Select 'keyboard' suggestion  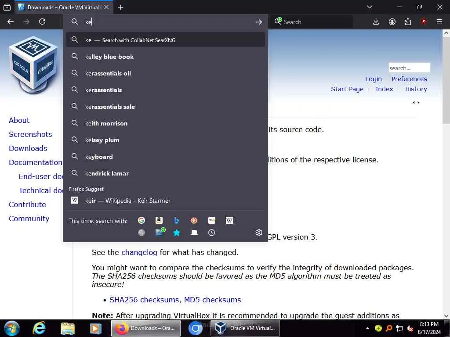(165, 157)
